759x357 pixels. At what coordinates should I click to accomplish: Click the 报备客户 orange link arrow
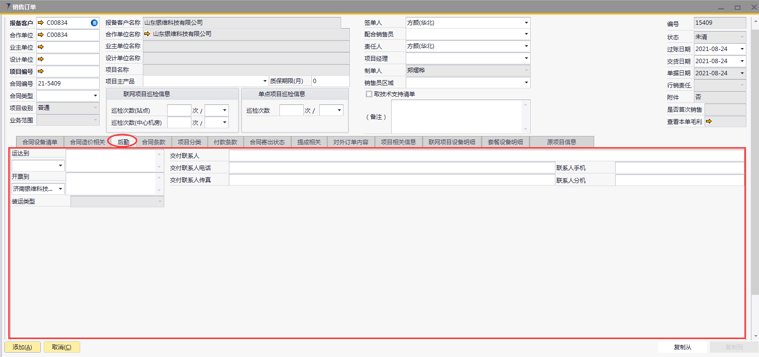point(41,23)
